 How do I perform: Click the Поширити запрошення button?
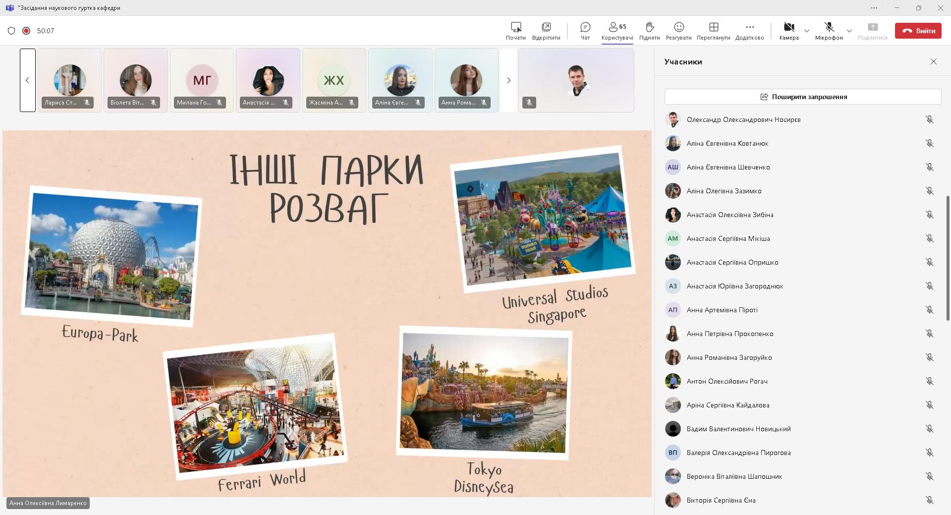803,97
